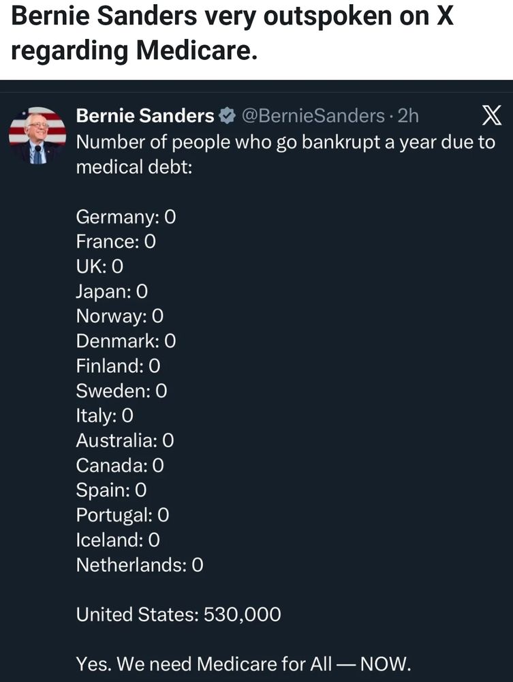Click the "Canada: 0" entry
Screen dimensions: 513x682
tap(120, 465)
